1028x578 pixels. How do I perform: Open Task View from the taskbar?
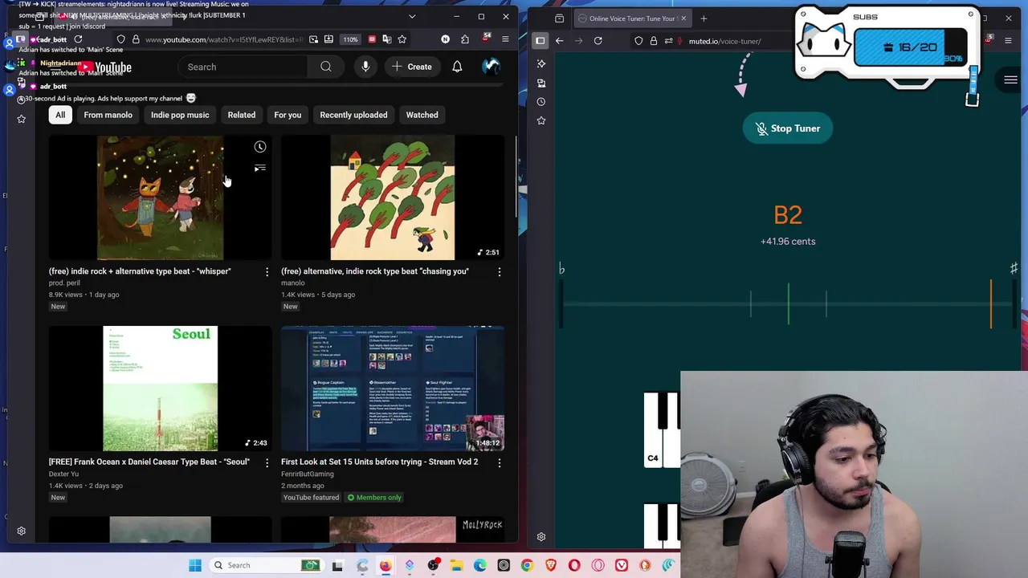click(x=337, y=565)
